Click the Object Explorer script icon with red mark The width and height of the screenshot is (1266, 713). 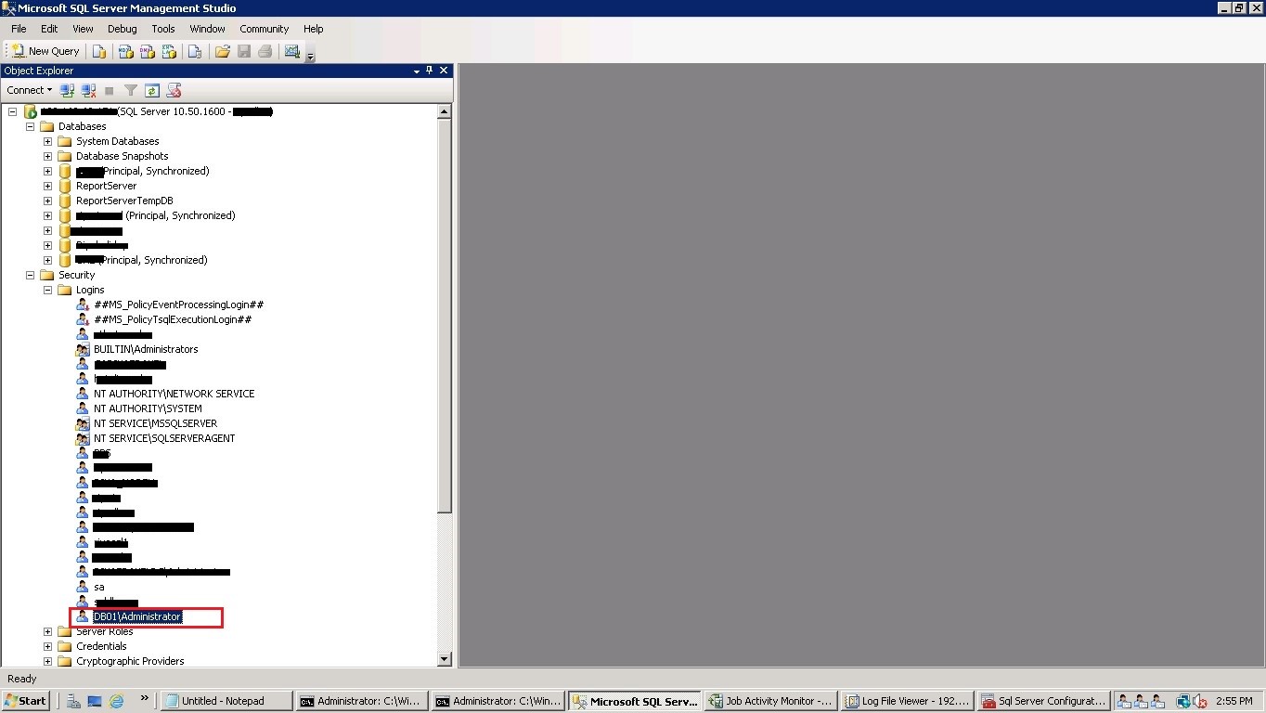pos(174,90)
